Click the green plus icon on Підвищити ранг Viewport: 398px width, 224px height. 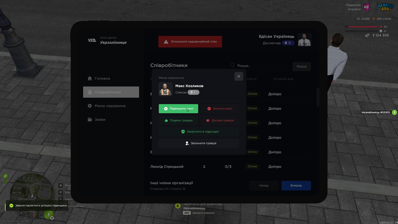pos(166,109)
